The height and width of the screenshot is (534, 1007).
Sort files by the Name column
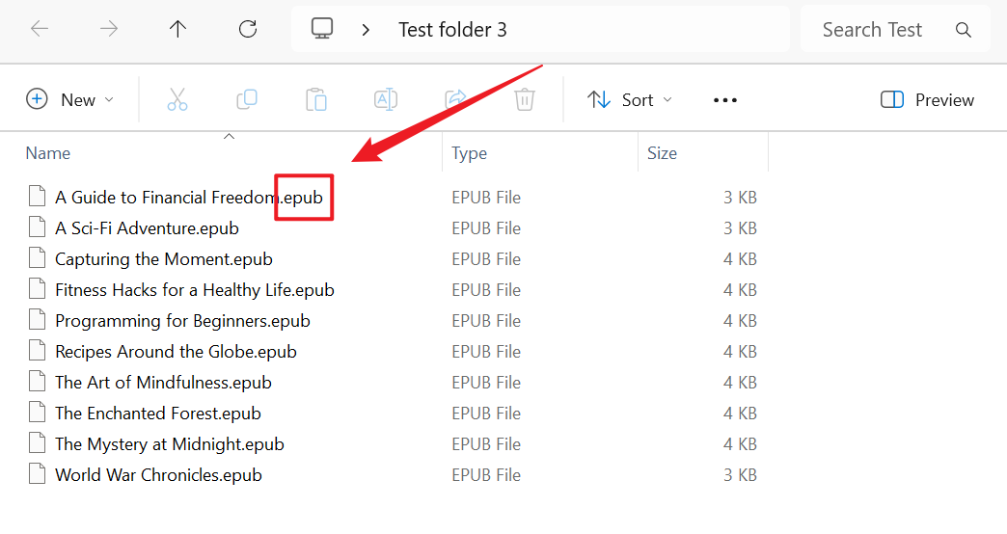[48, 153]
